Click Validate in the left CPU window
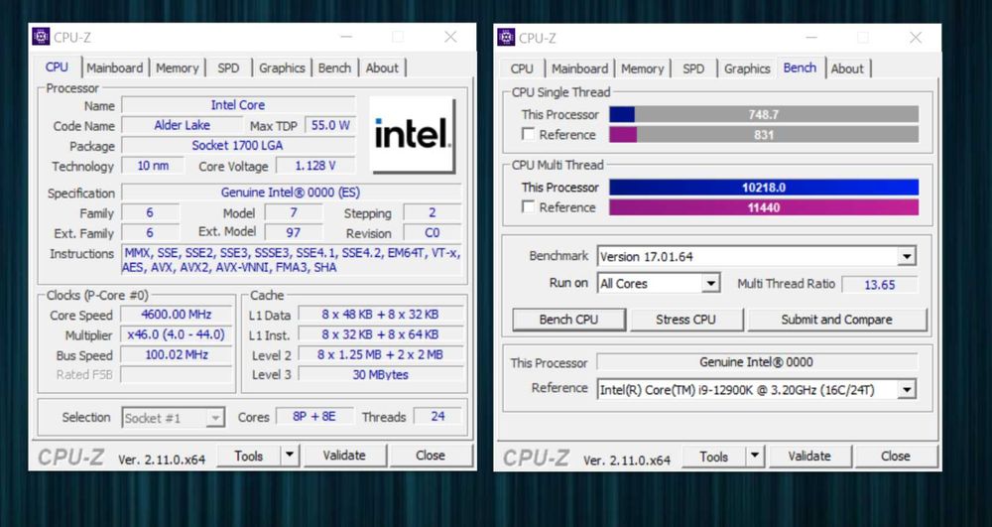Screen dimensions: 992x527 (x=344, y=455)
